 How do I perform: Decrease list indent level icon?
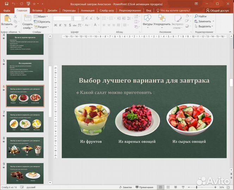tap(119, 18)
